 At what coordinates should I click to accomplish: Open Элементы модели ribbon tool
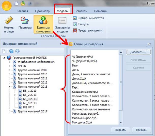point(62,24)
